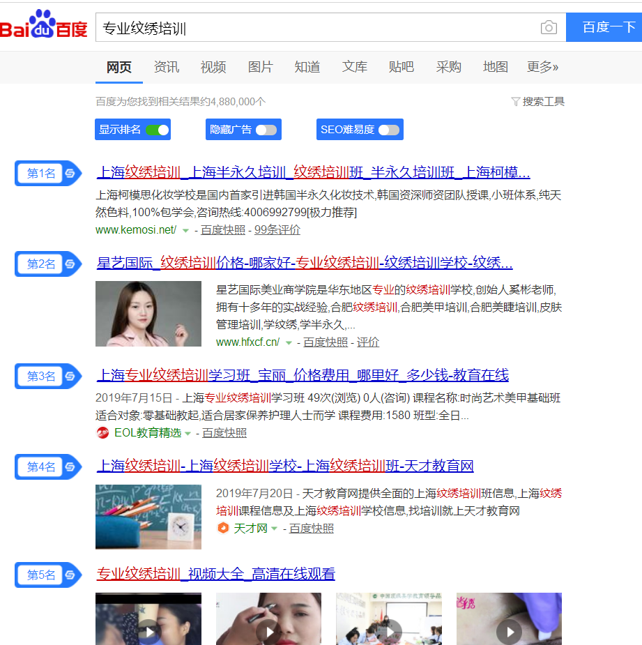This screenshot has height=645, width=642.
Task: Click the 天才网 orange logo icon
Action: tap(223, 528)
